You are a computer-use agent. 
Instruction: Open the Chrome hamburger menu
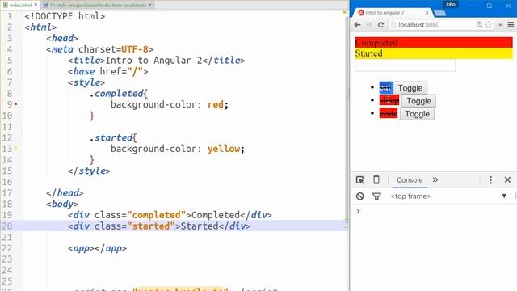click(511, 25)
